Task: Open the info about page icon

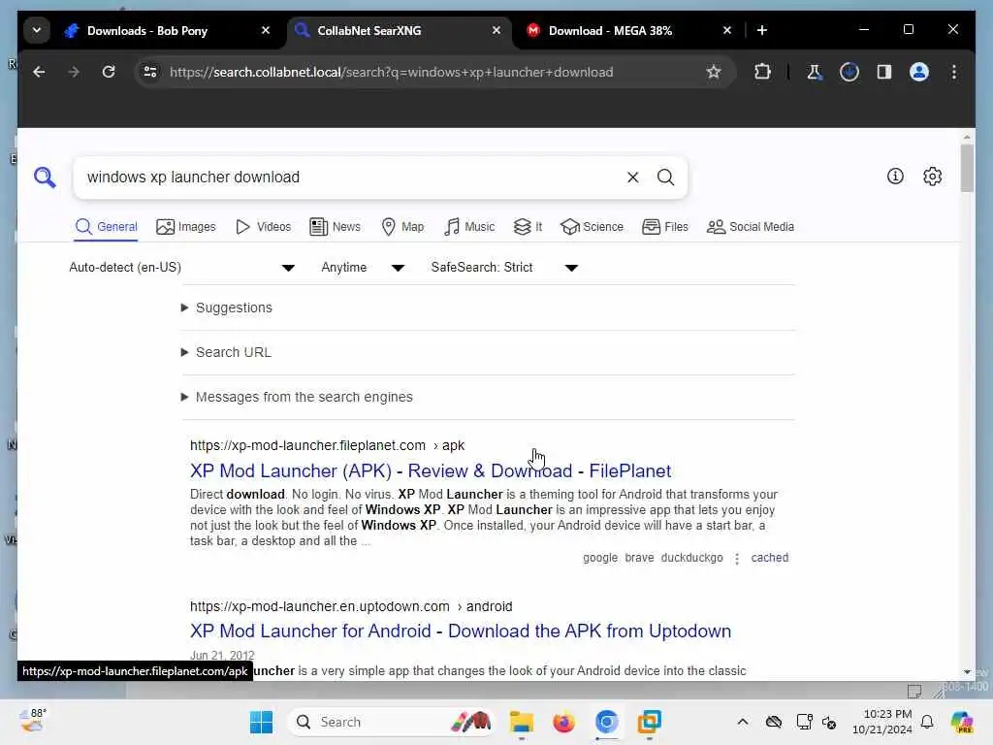Action: click(x=895, y=177)
